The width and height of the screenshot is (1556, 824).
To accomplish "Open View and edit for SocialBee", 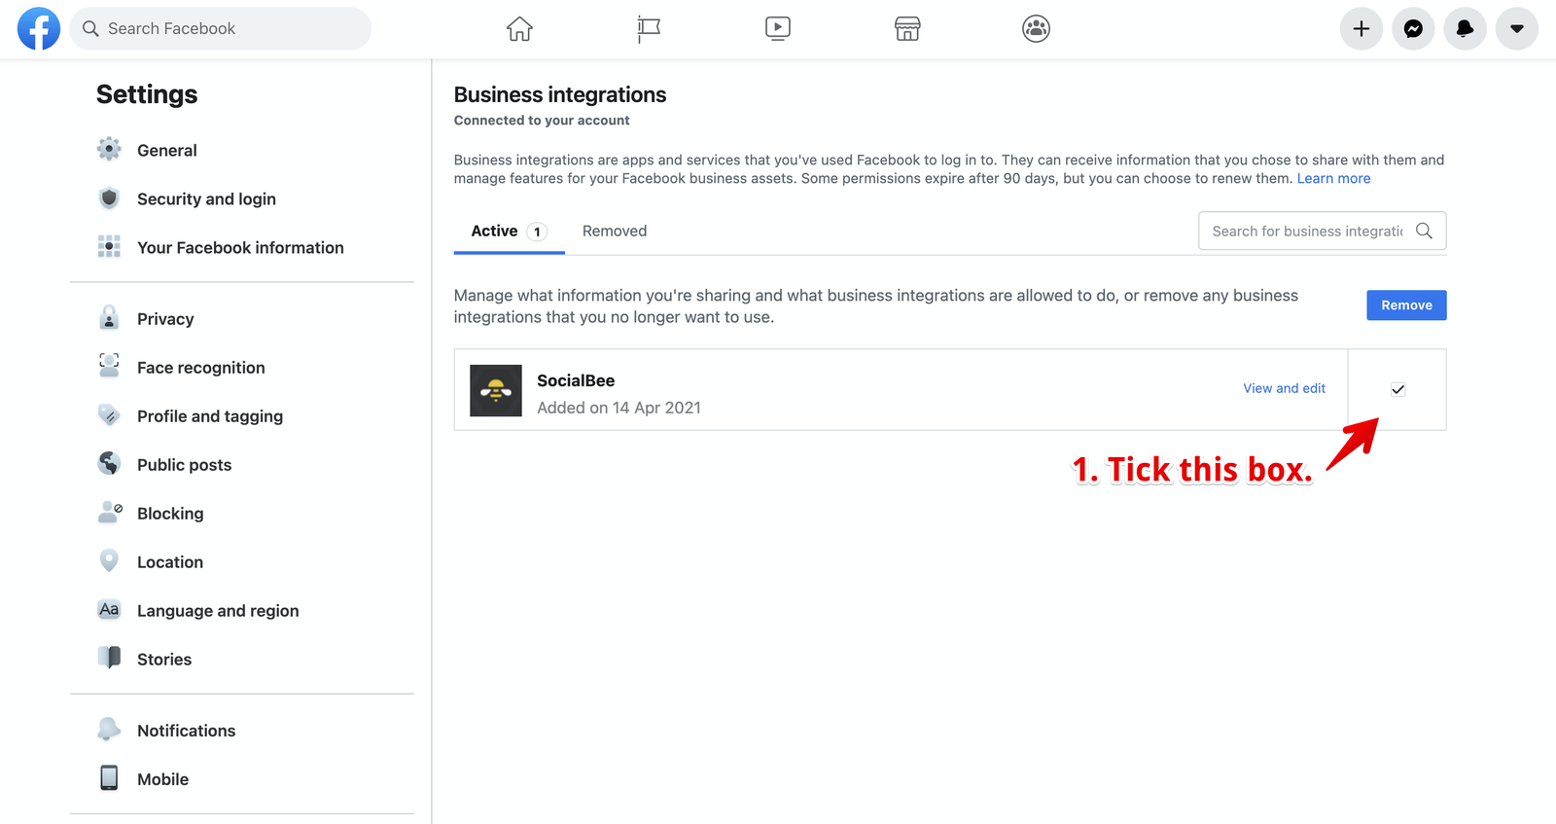I will (1284, 388).
